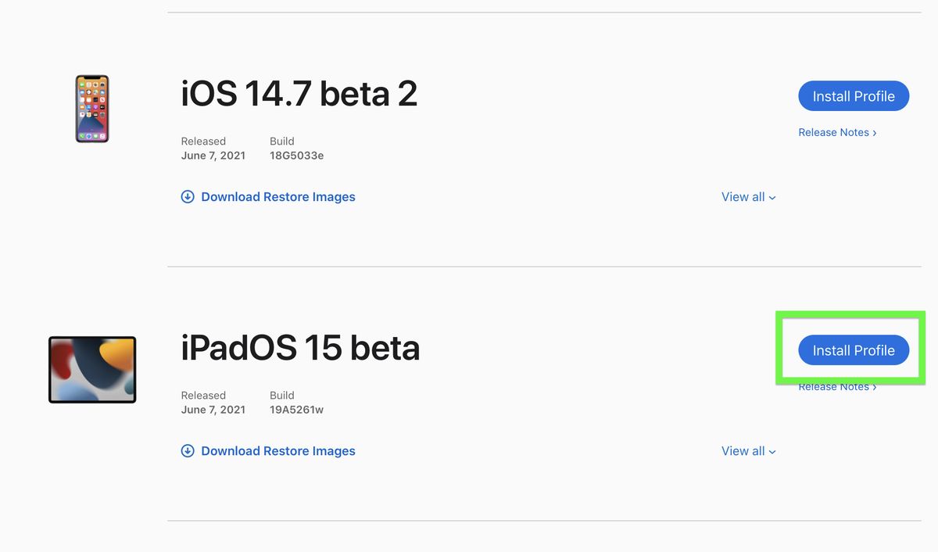Open Release Notes for iPadOS 15 beta

[x=832, y=386]
